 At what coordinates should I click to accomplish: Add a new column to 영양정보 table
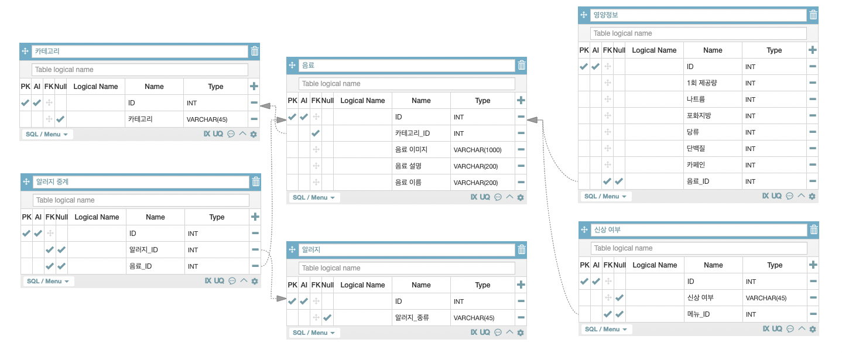[812, 50]
